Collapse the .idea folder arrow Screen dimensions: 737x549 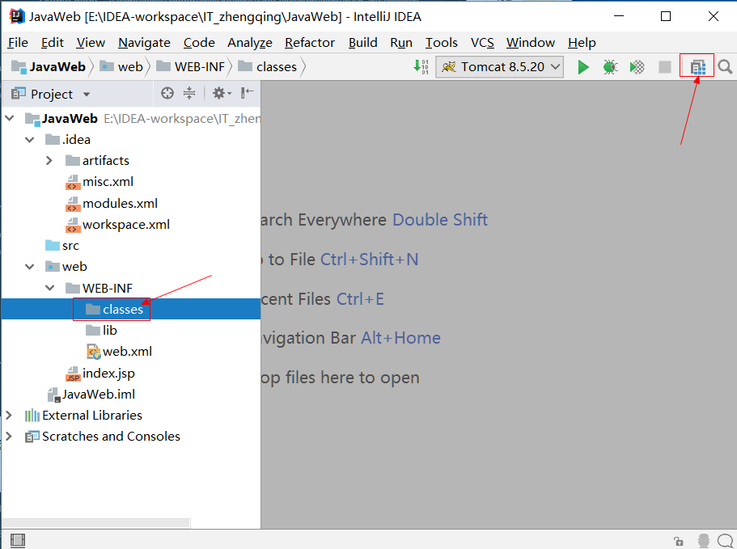point(30,140)
